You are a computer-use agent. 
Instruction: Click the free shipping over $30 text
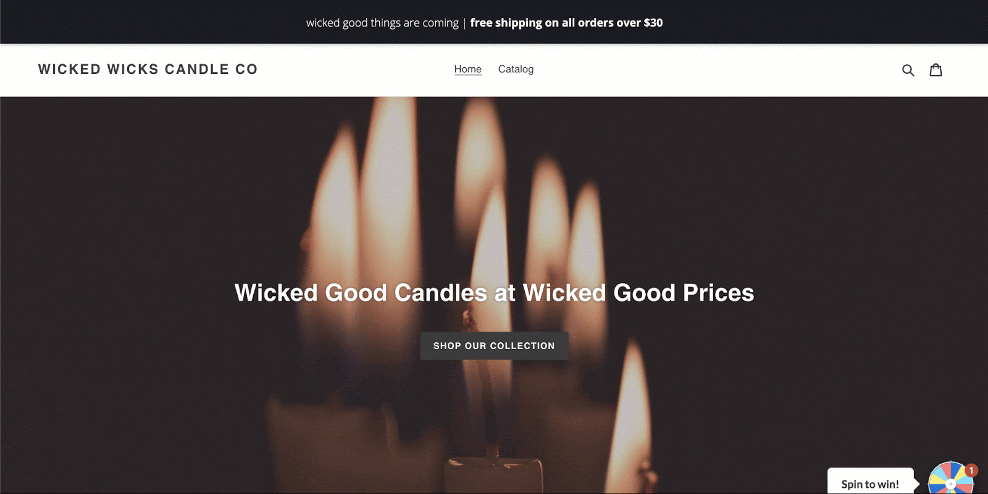[x=566, y=23]
